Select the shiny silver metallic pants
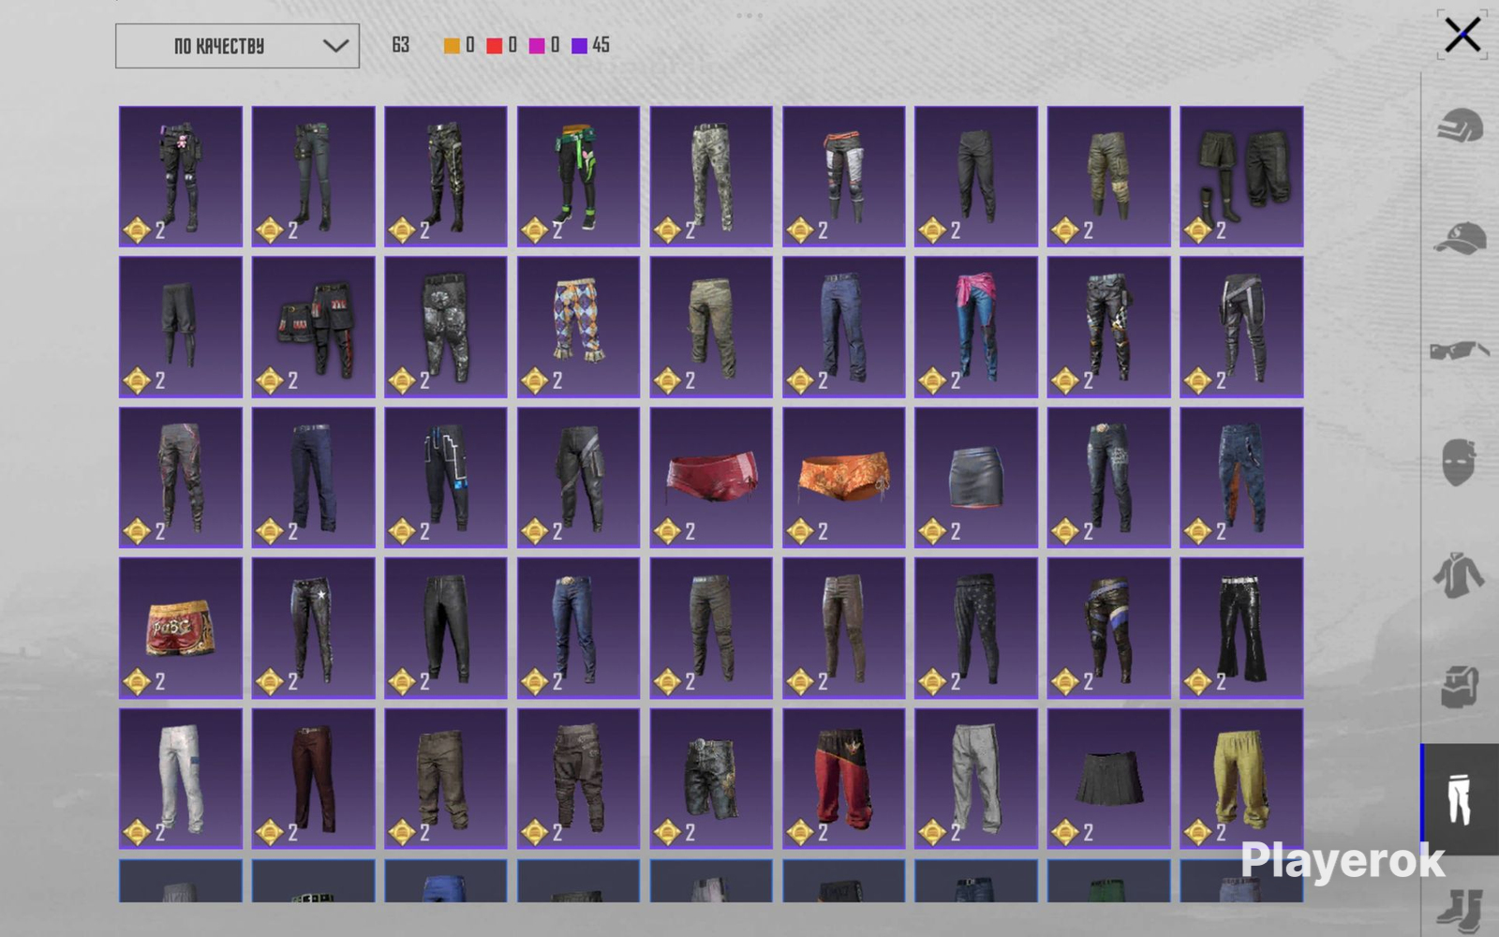The height and width of the screenshot is (937, 1499). 446,327
